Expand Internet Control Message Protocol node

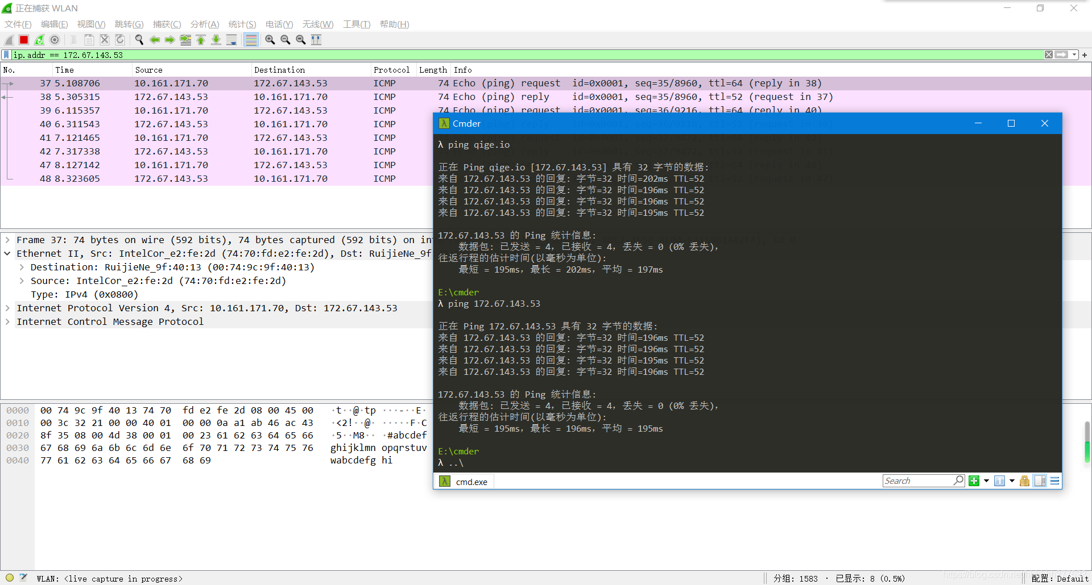pyautogui.click(x=7, y=321)
